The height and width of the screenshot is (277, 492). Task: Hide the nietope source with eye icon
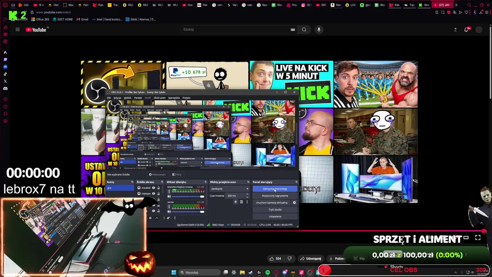tap(153, 194)
